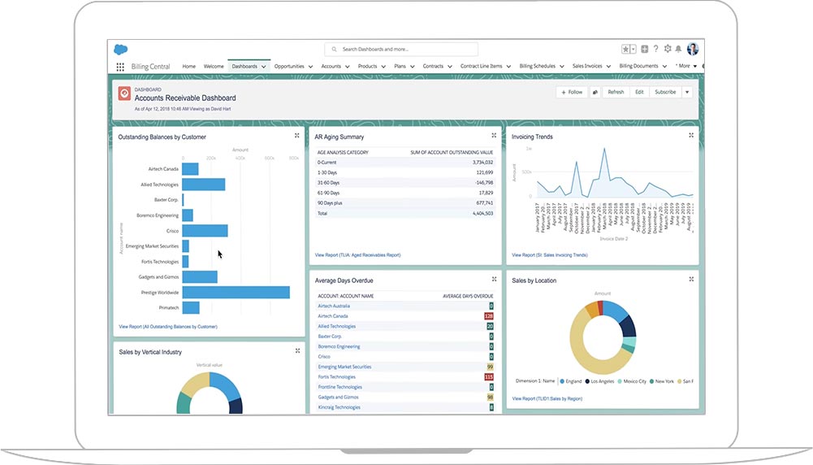
Task: Open the Contract Line Items dropdown chevron
Action: (508, 67)
